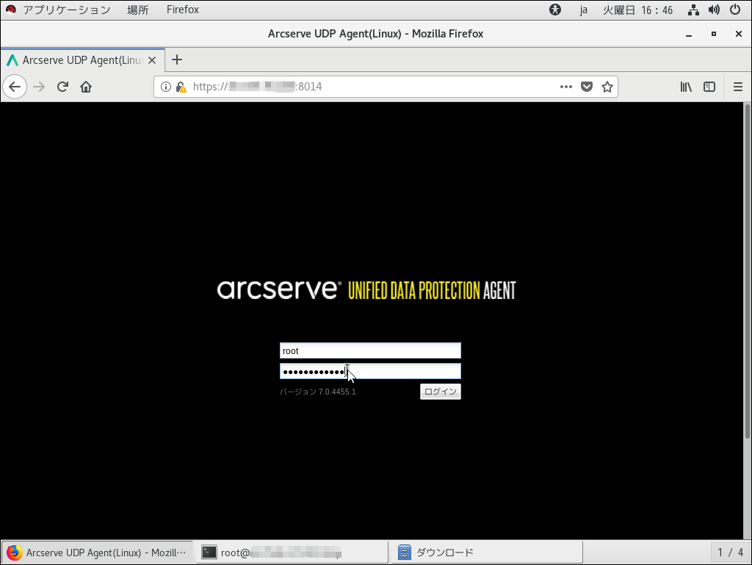This screenshot has width=752, height=565.
Task: Bookmark this page with the star
Action: point(607,87)
